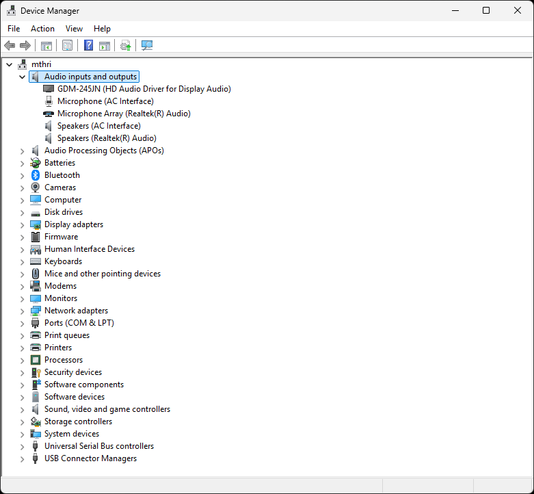Select Speakers (AC Interface) device

tap(98, 126)
